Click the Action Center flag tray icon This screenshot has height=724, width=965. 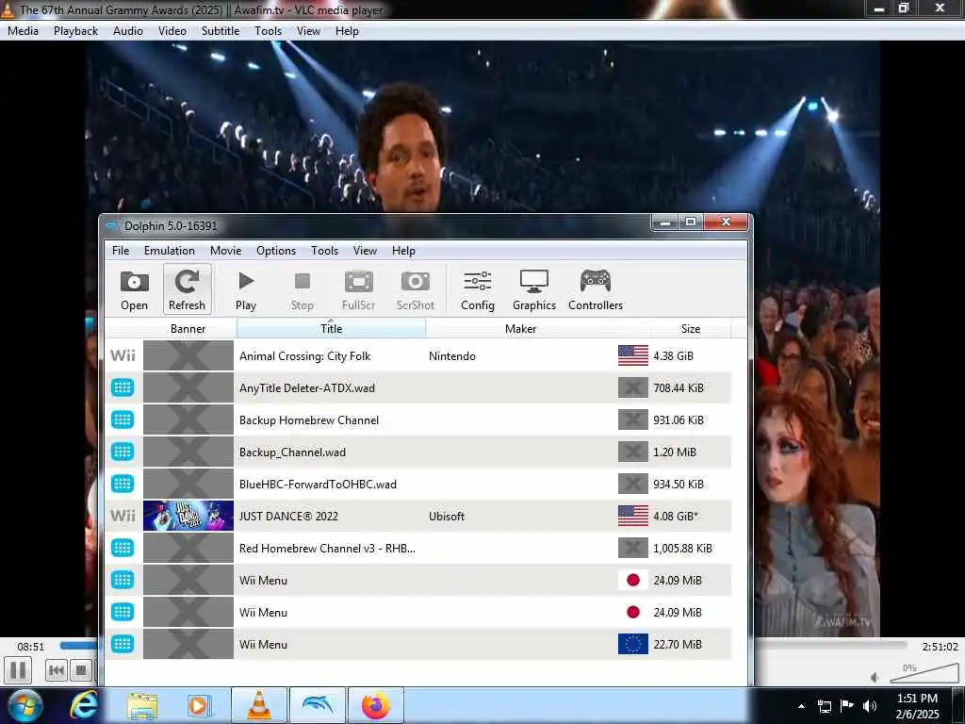click(847, 705)
